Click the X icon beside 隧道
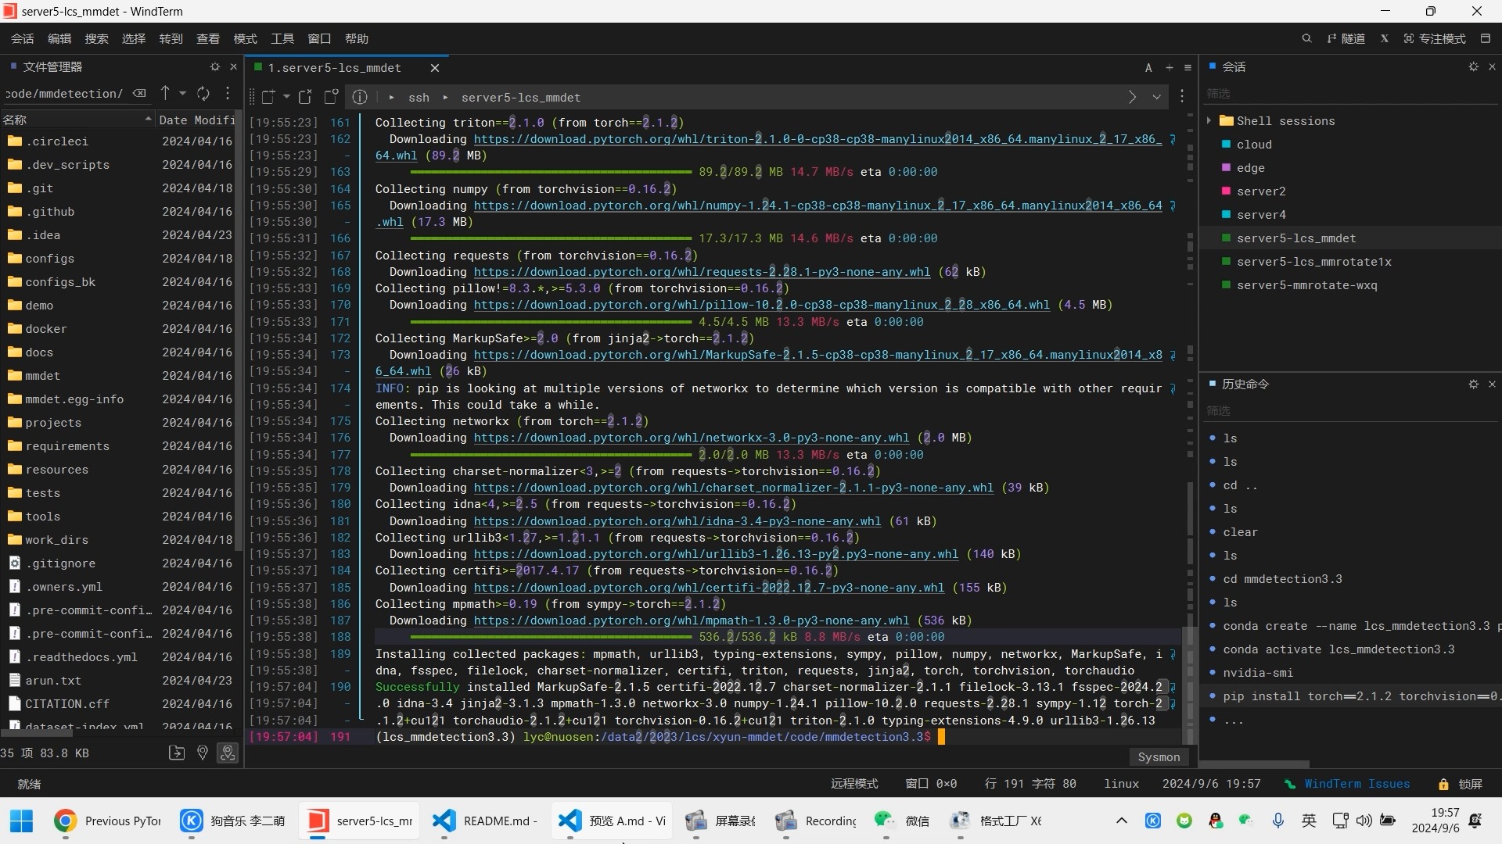The height and width of the screenshot is (844, 1502). pyautogui.click(x=1384, y=38)
